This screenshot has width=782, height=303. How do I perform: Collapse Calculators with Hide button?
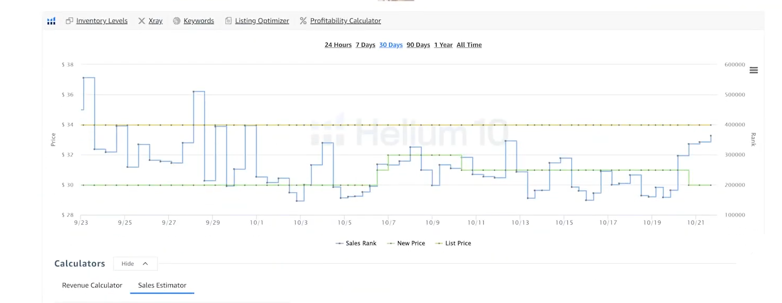[135, 264]
